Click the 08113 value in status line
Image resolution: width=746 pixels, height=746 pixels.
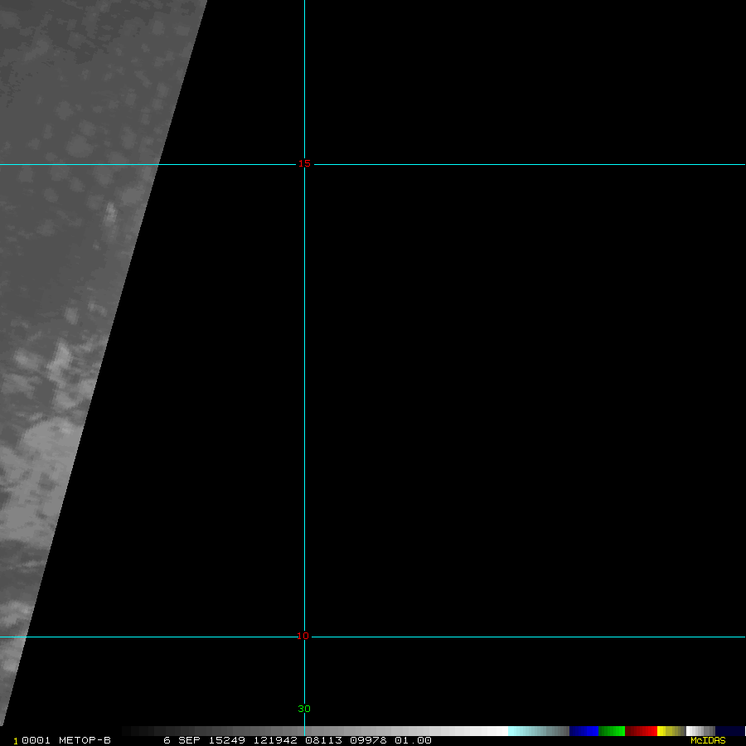pos(322,740)
